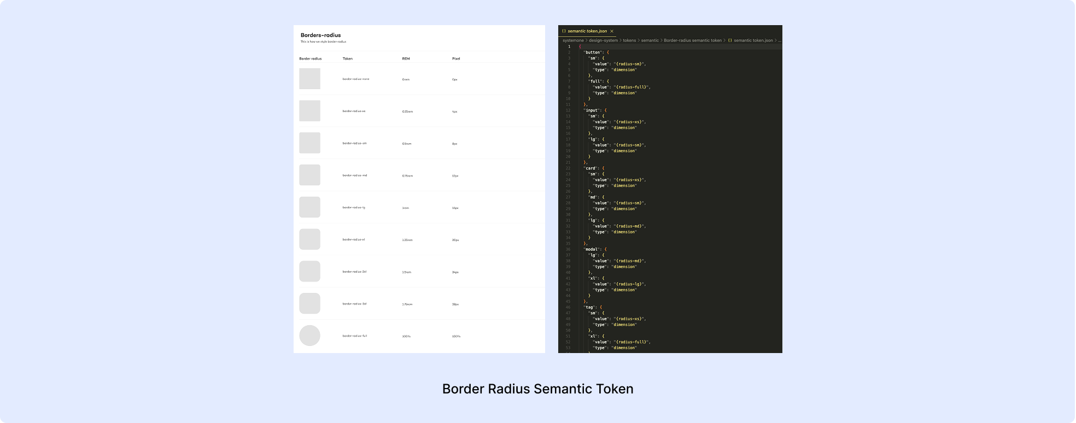Click the border-radius-3xl preview shape
This screenshot has height=423, width=1076.
click(309, 303)
